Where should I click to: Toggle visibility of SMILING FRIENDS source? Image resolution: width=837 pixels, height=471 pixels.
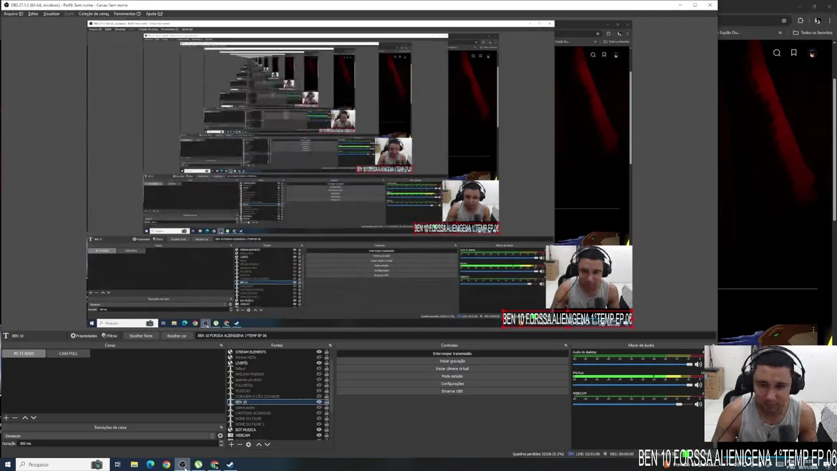[319, 374]
